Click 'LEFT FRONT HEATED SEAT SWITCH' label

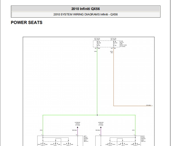pyautogui.click(x=86, y=139)
